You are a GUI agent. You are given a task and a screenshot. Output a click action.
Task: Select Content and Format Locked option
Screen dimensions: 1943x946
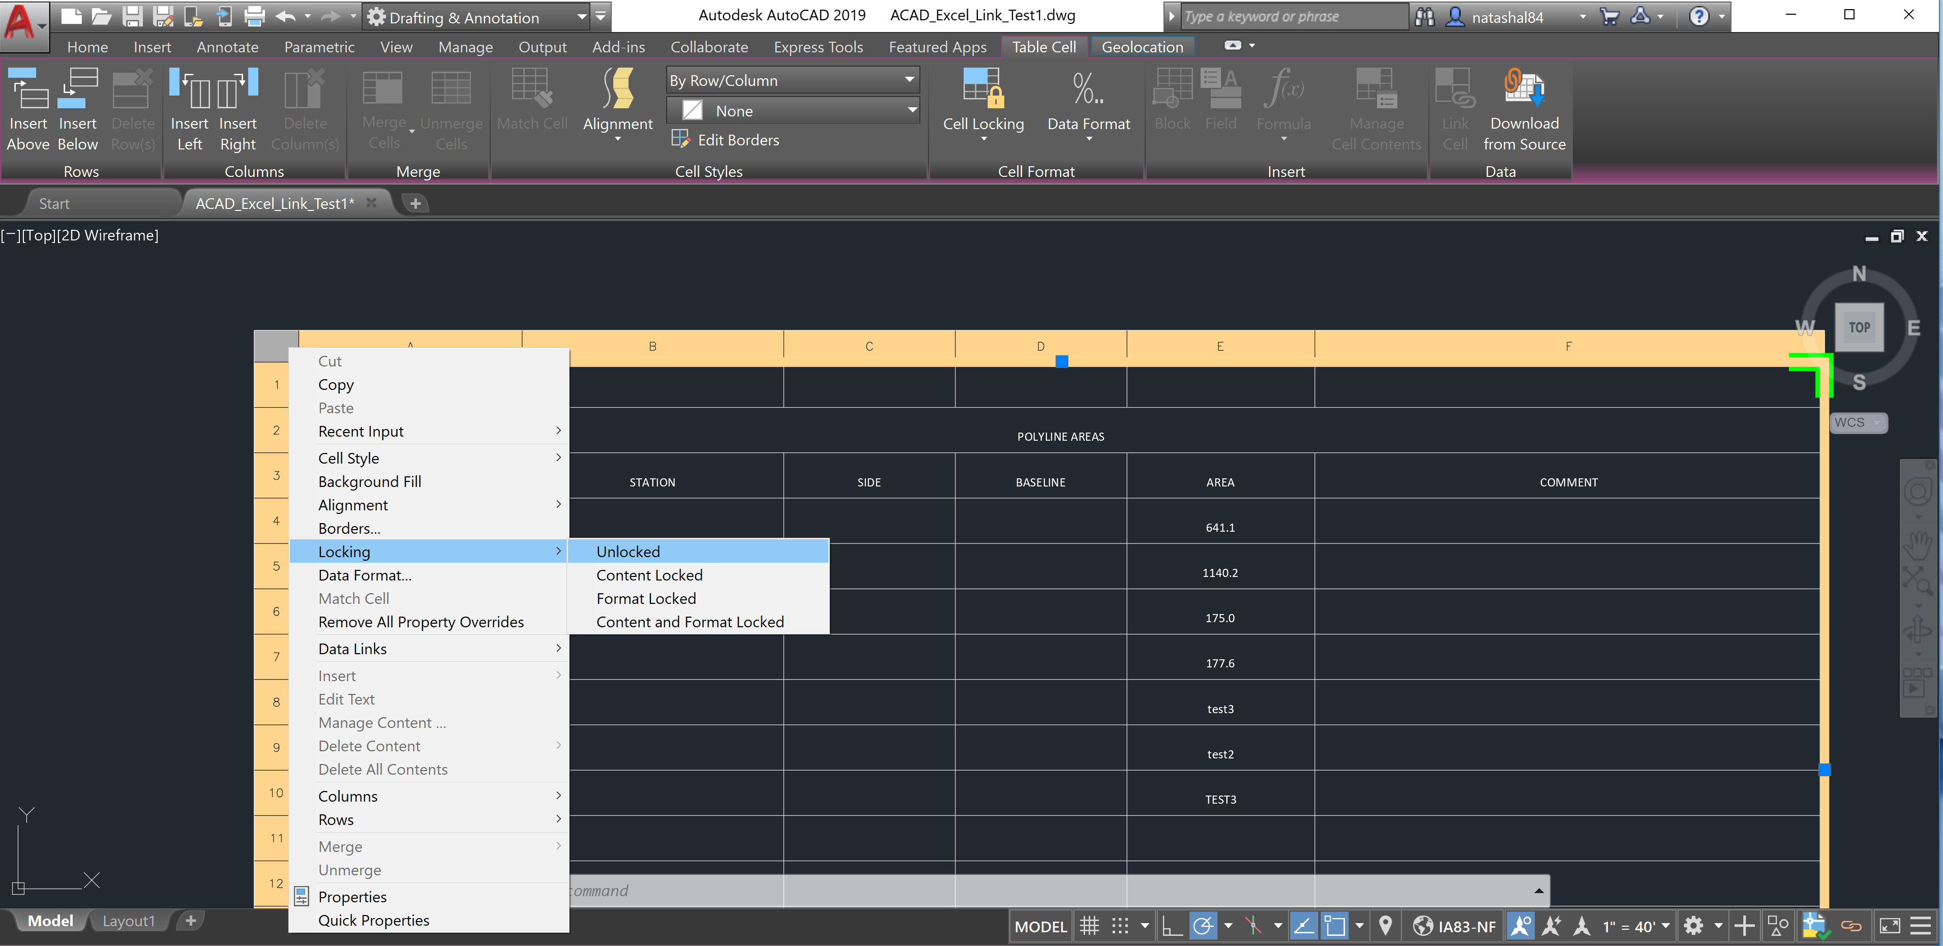click(689, 622)
